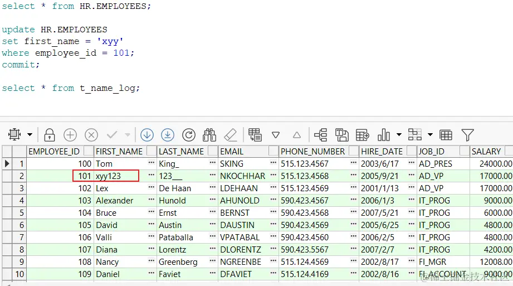This screenshot has width=513, height=286.
Task: Open dropdown beside the bar chart icon
Action: tap(399, 135)
